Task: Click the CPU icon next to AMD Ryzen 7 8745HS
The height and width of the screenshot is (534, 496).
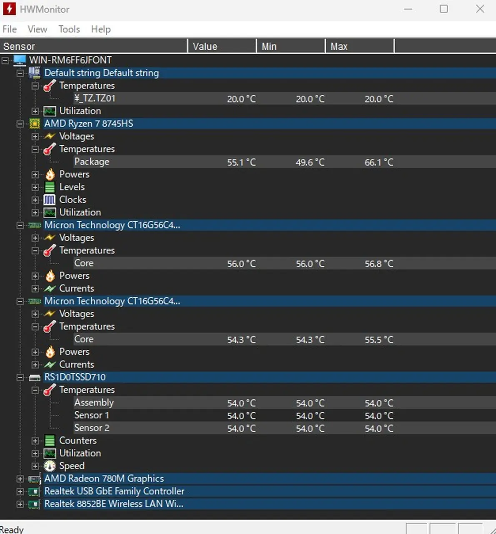Action: pyautogui.click(x=35, y=123)
